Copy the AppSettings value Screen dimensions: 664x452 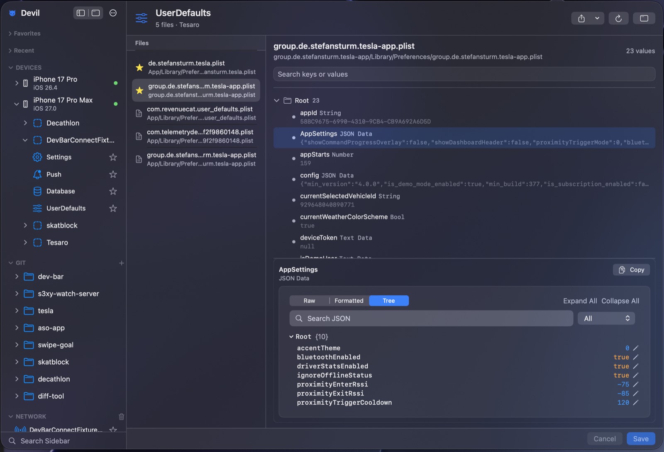631,270
